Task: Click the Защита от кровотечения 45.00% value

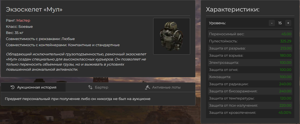Action: click(x=285, y=113)
